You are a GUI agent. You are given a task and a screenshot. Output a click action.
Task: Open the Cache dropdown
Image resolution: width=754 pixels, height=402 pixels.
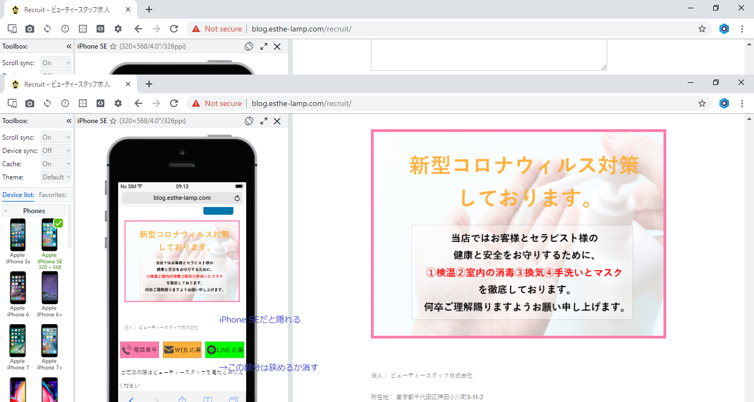point(56,164)
